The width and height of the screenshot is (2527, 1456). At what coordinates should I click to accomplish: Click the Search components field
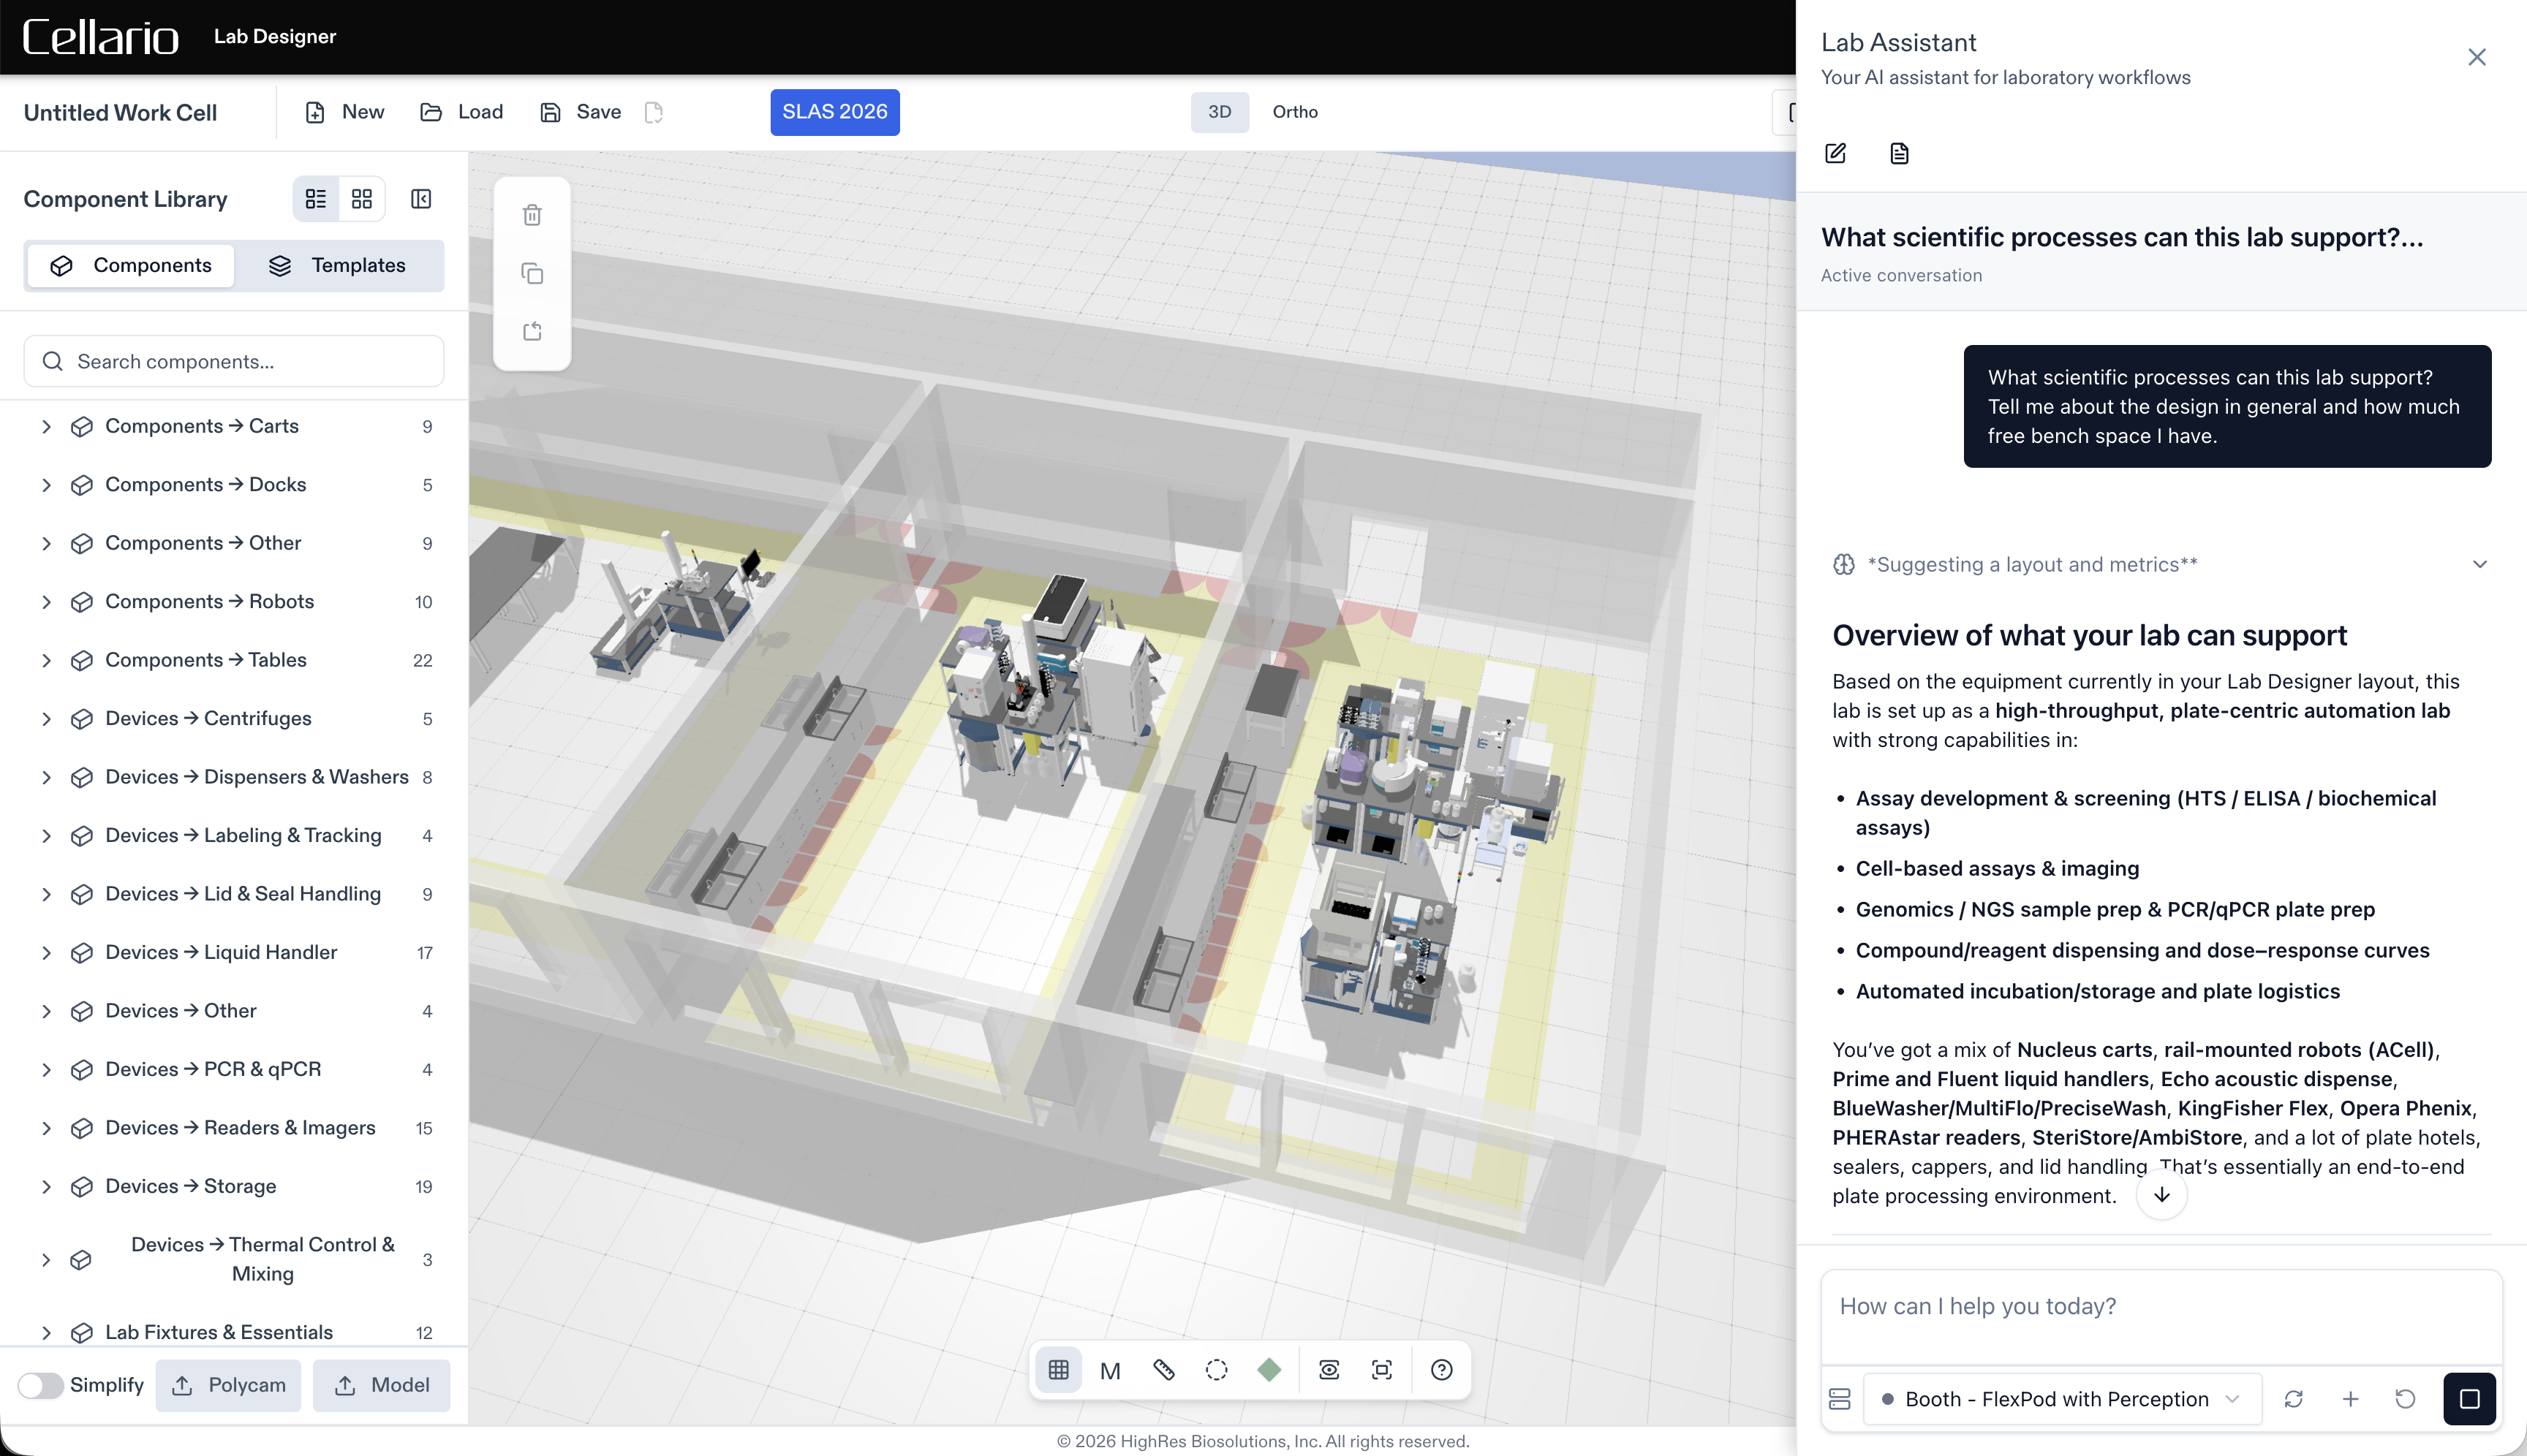[x=234, y=361]
